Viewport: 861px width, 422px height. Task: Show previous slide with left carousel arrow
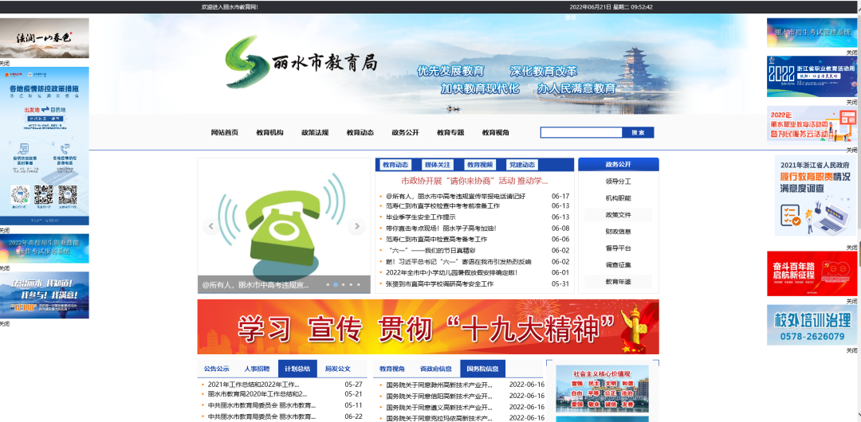(210, 226)
